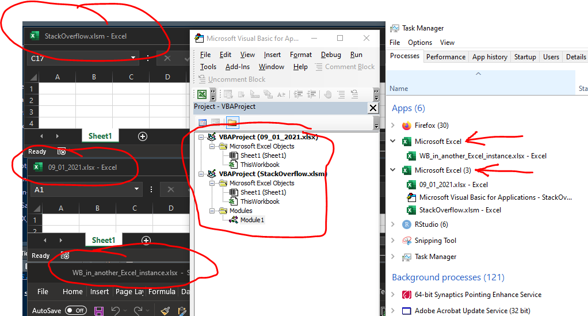Open the File menu in Visual Basic editor
Image resolution: width=588 pixels, height=316 pixels.
(x=205, y=55)
